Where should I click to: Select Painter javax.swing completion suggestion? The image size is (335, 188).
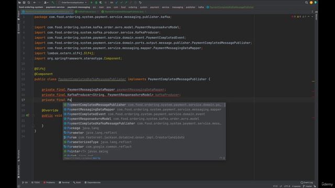pyautogui.click(x=144, y=151)
